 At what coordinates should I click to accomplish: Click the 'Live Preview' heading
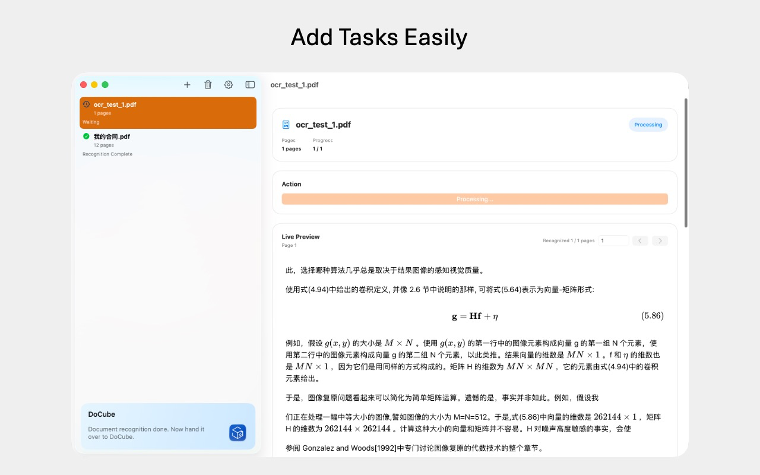[x=300, y=237]
